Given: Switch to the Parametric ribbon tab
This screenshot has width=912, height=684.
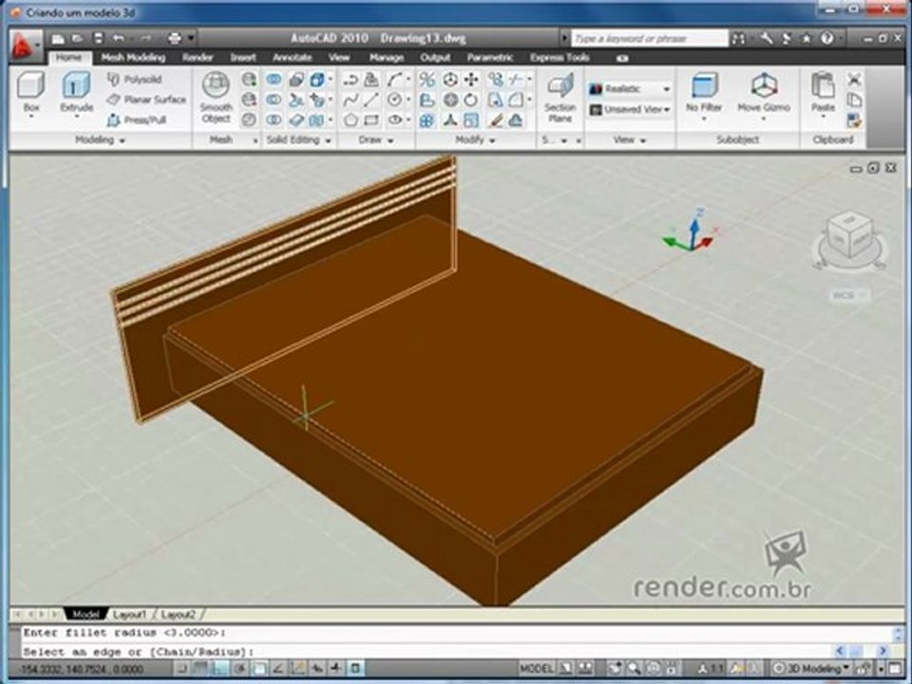Looking at the screenshot, I should pyautogui.click(x=490, y=58).
